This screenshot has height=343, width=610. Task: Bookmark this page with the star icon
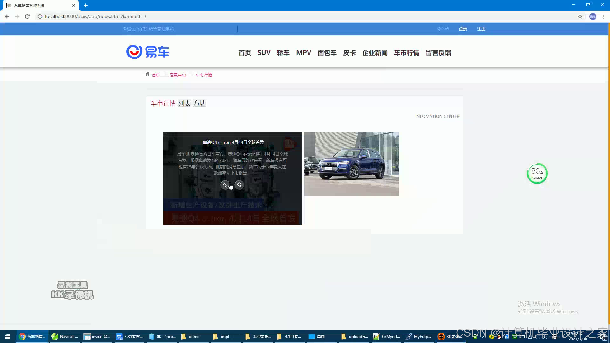point(580,17)
